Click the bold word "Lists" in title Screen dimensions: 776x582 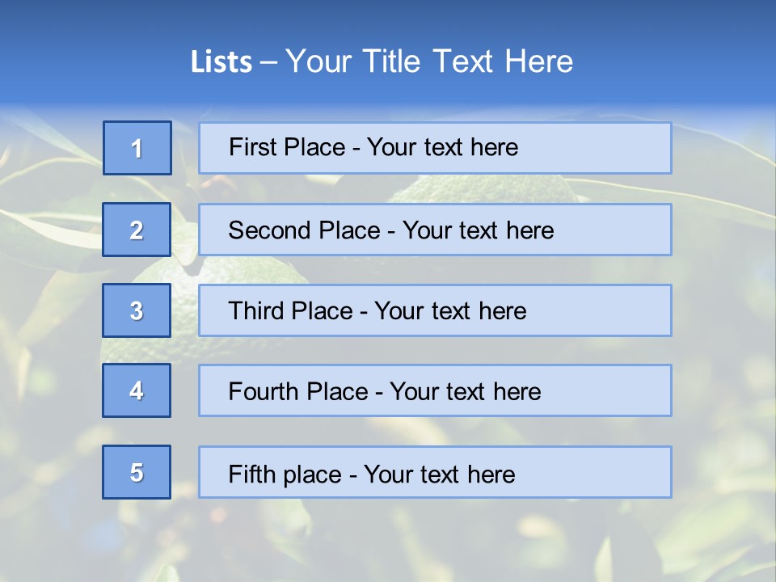point(221,62)
